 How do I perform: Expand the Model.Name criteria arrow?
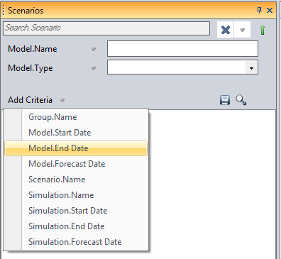[94, 49]
